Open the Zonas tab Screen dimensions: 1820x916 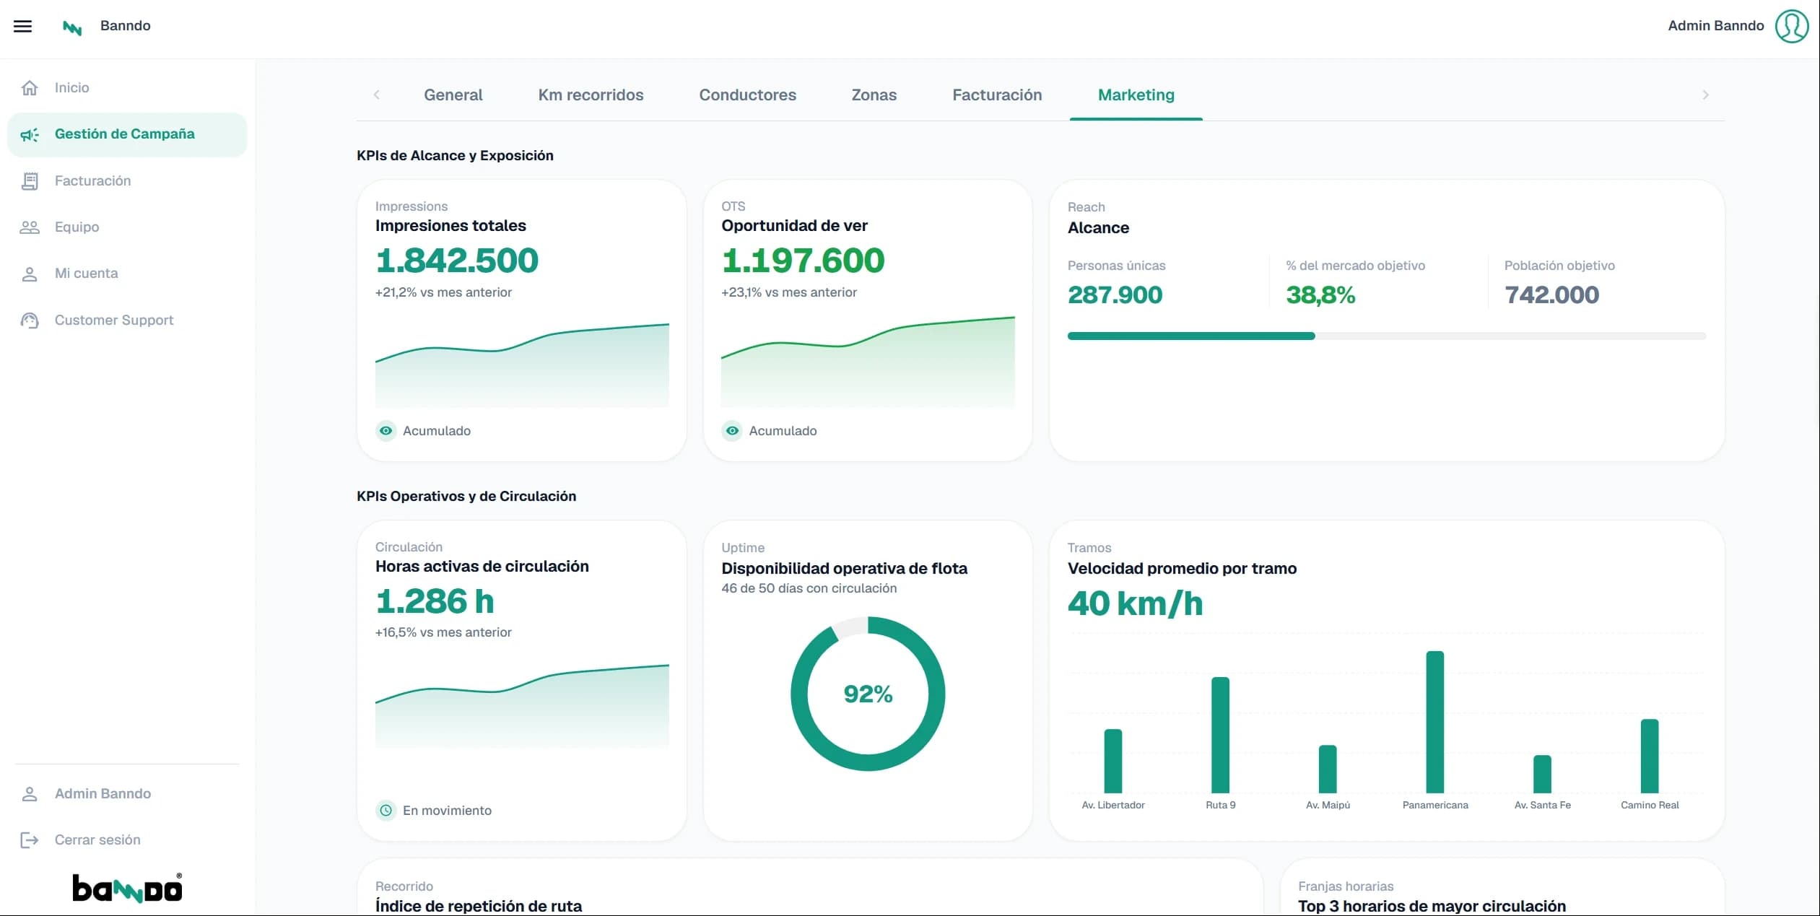point(874,95)
